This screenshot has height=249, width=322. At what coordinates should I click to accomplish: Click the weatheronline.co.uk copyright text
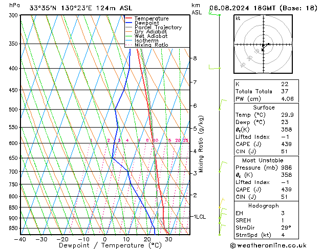(268, 245)
